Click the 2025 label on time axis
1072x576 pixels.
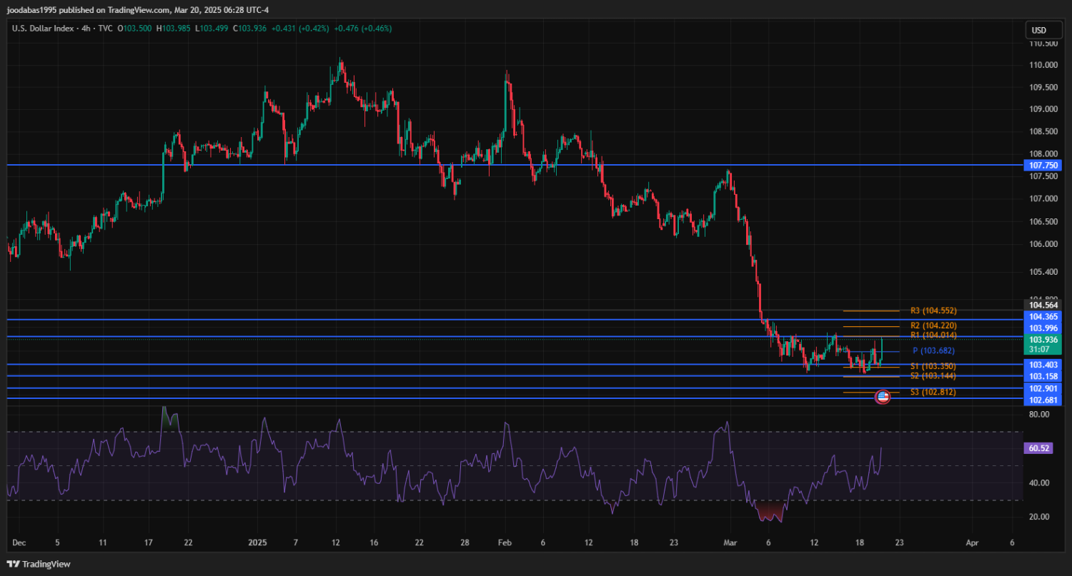(257, 542)
